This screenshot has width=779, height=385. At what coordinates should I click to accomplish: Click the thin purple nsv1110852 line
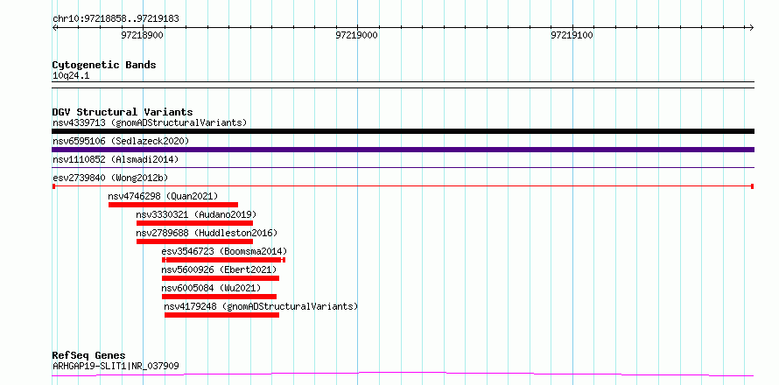point(403,167)
